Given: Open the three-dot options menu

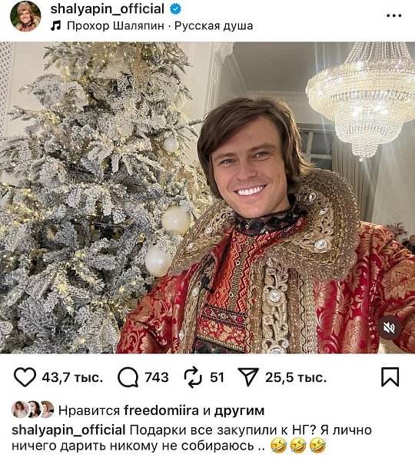Looking at the screenshot, I should point(393,15).
